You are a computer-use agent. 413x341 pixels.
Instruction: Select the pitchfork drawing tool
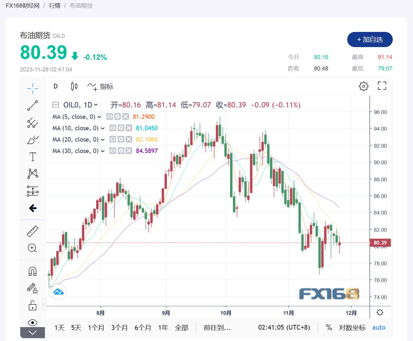click(33, 123)
